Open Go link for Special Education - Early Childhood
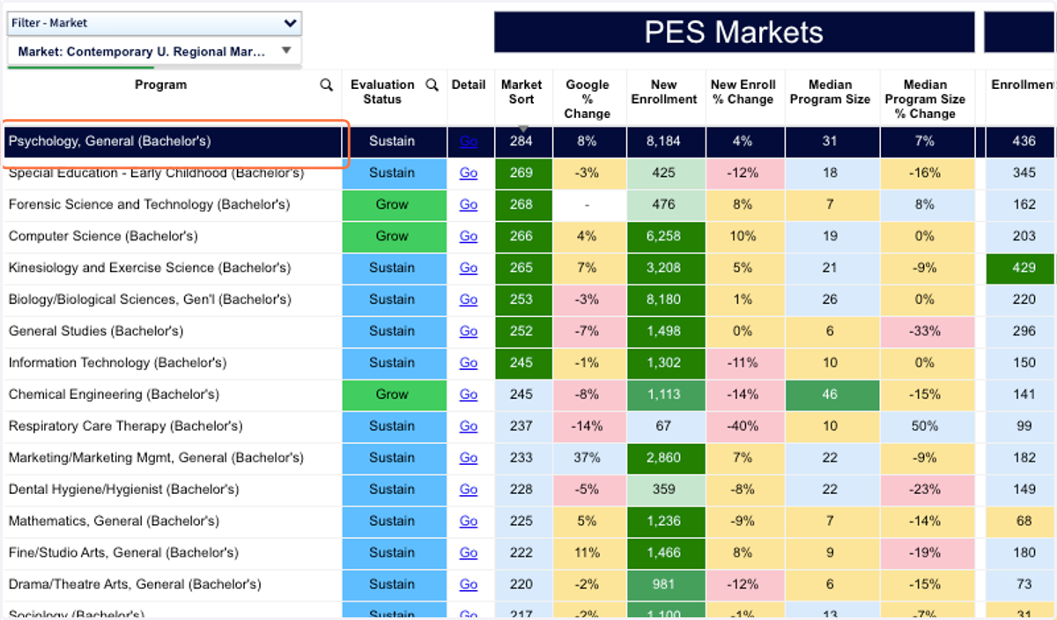 (469, 173)
